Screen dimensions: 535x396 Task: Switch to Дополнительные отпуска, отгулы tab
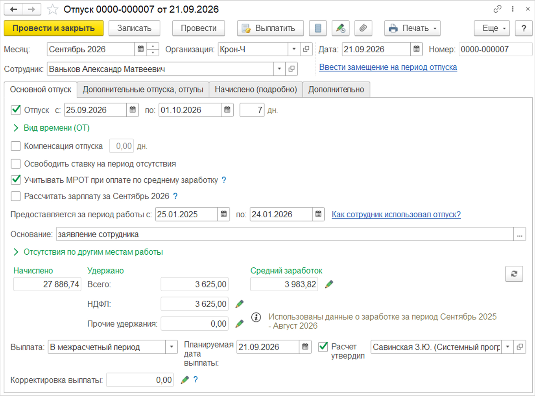coord(143,89)
